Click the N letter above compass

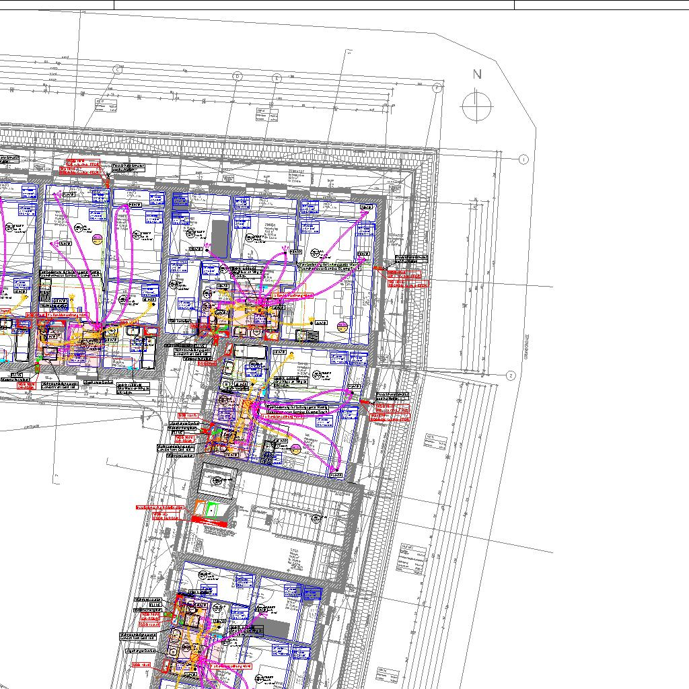[477, 74]
